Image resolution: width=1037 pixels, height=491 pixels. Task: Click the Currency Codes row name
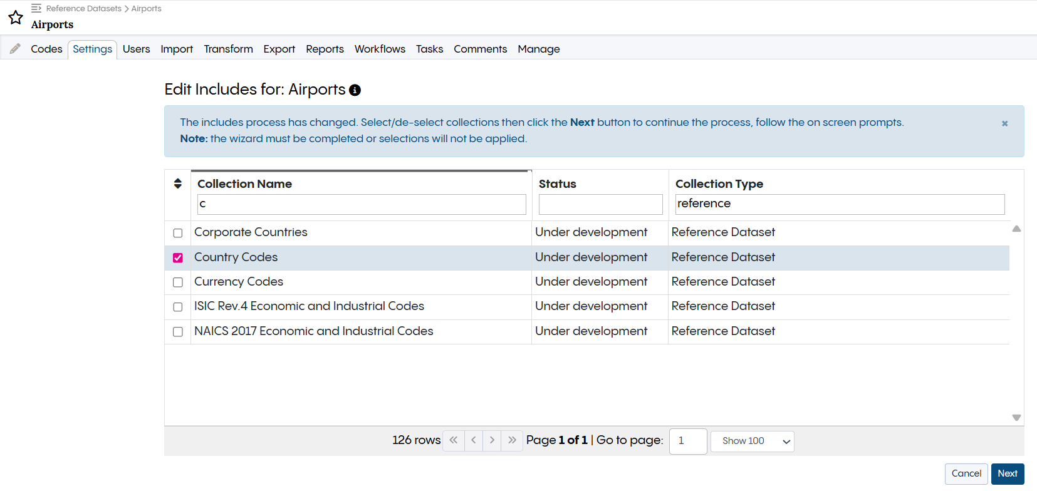coord(239,282)
